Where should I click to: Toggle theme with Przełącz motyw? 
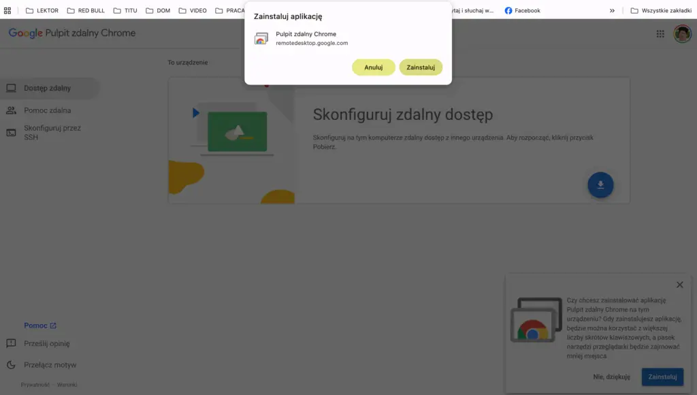tap(50, 365)
